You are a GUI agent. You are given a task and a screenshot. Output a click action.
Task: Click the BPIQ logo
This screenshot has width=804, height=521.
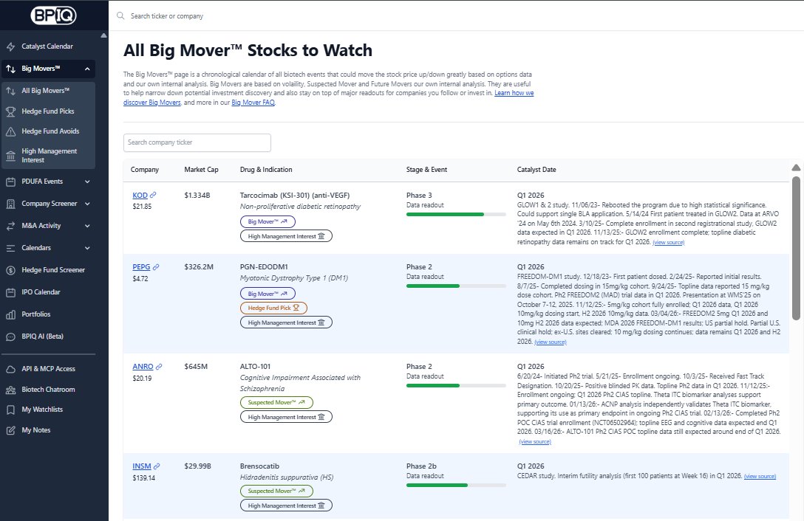[x=54, y=15]
